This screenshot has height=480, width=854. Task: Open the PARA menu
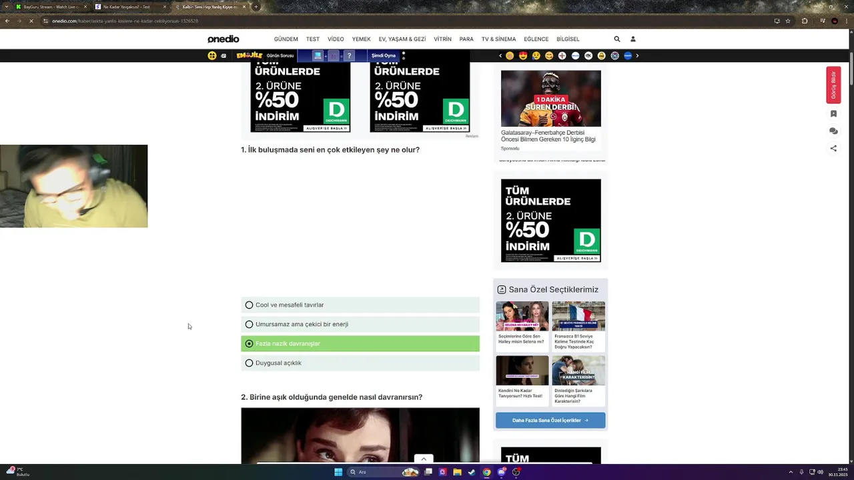466,39
